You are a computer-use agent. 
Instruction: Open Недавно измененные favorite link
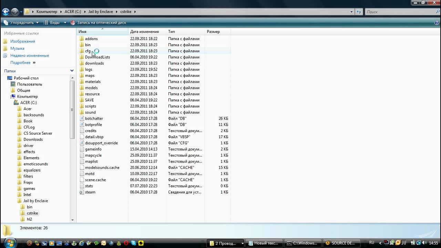tap(30, 55)
